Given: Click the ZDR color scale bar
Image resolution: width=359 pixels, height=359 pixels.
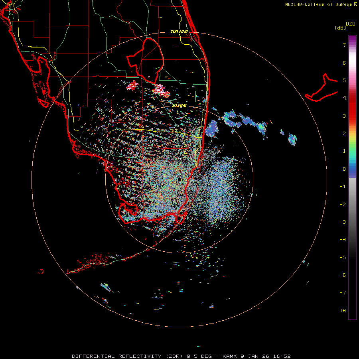Looking at the screenshot, I should 352,177.
